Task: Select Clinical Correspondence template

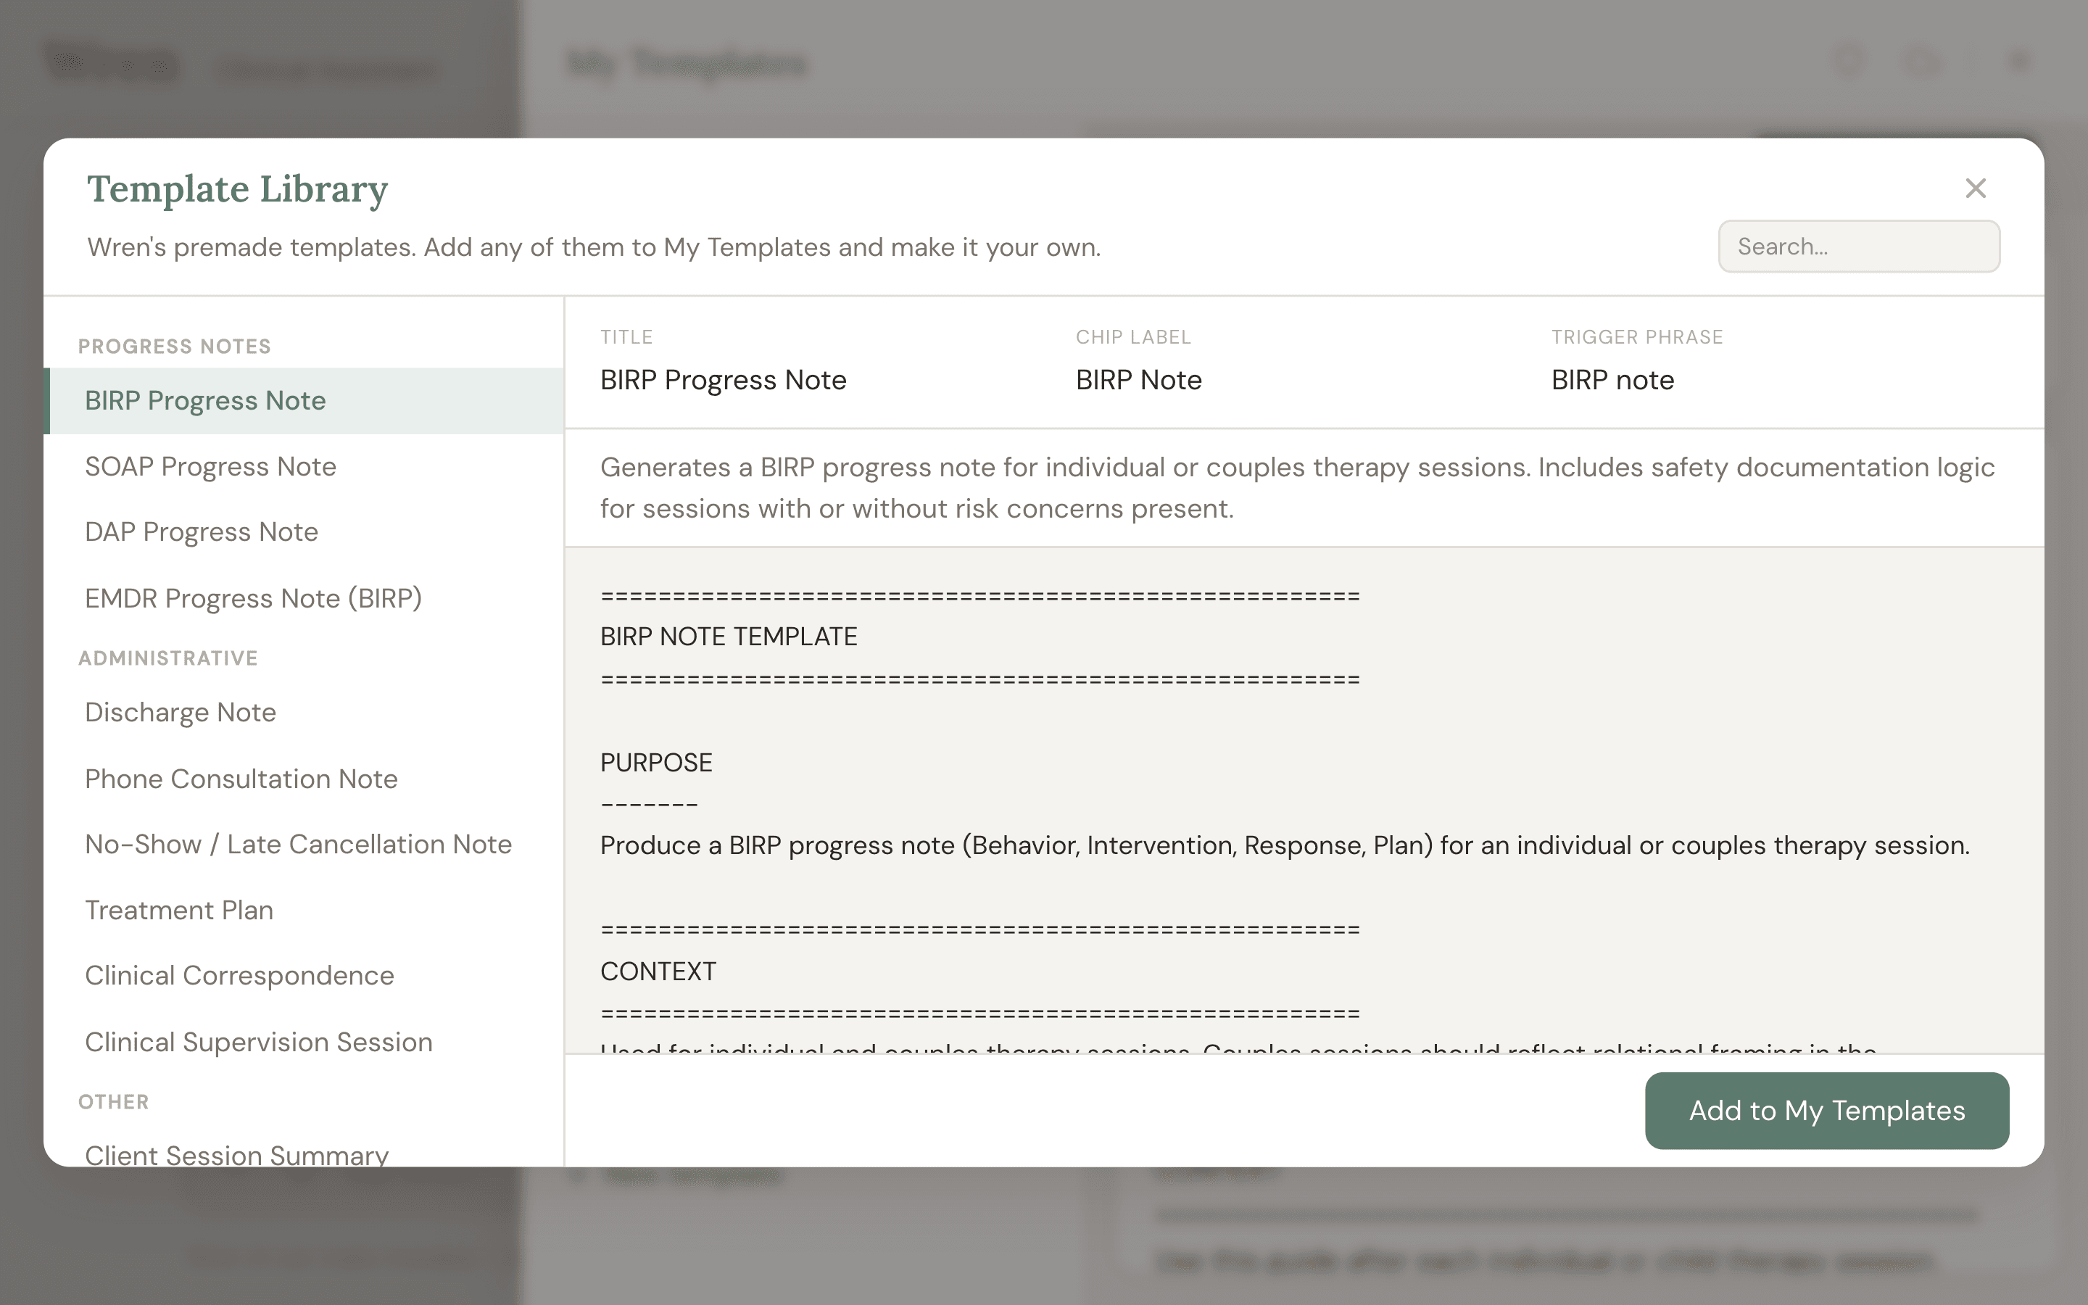Action: pyautogui.click(x=304, y=975)
